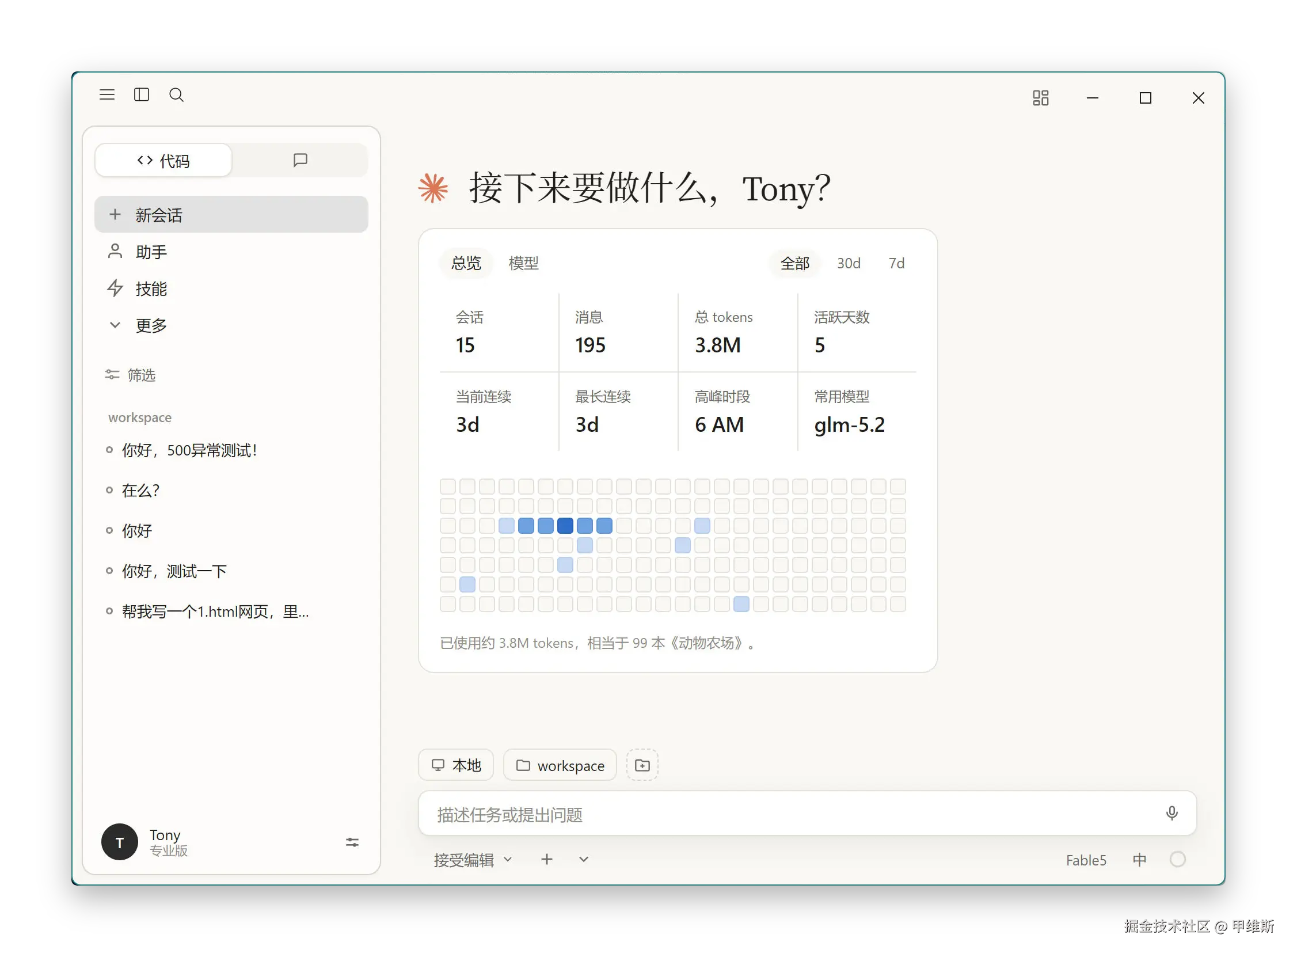Open the chevron dropdown next to plus
Viewport: 1297px width, 957px height.
(x=584, y=860)
